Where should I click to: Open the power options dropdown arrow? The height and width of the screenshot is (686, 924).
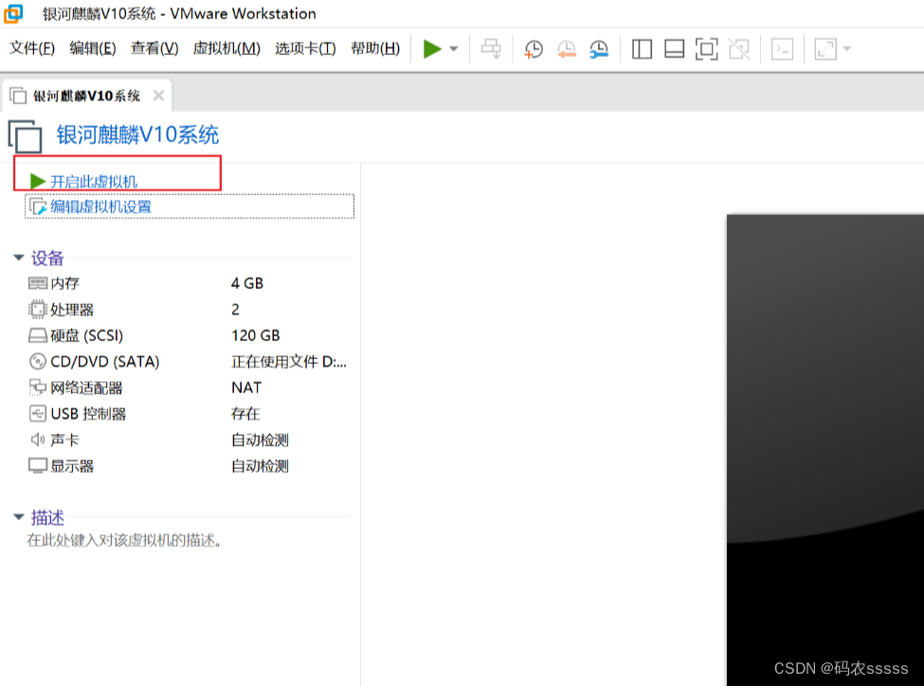pyautogui.click(x=454, y=49)
